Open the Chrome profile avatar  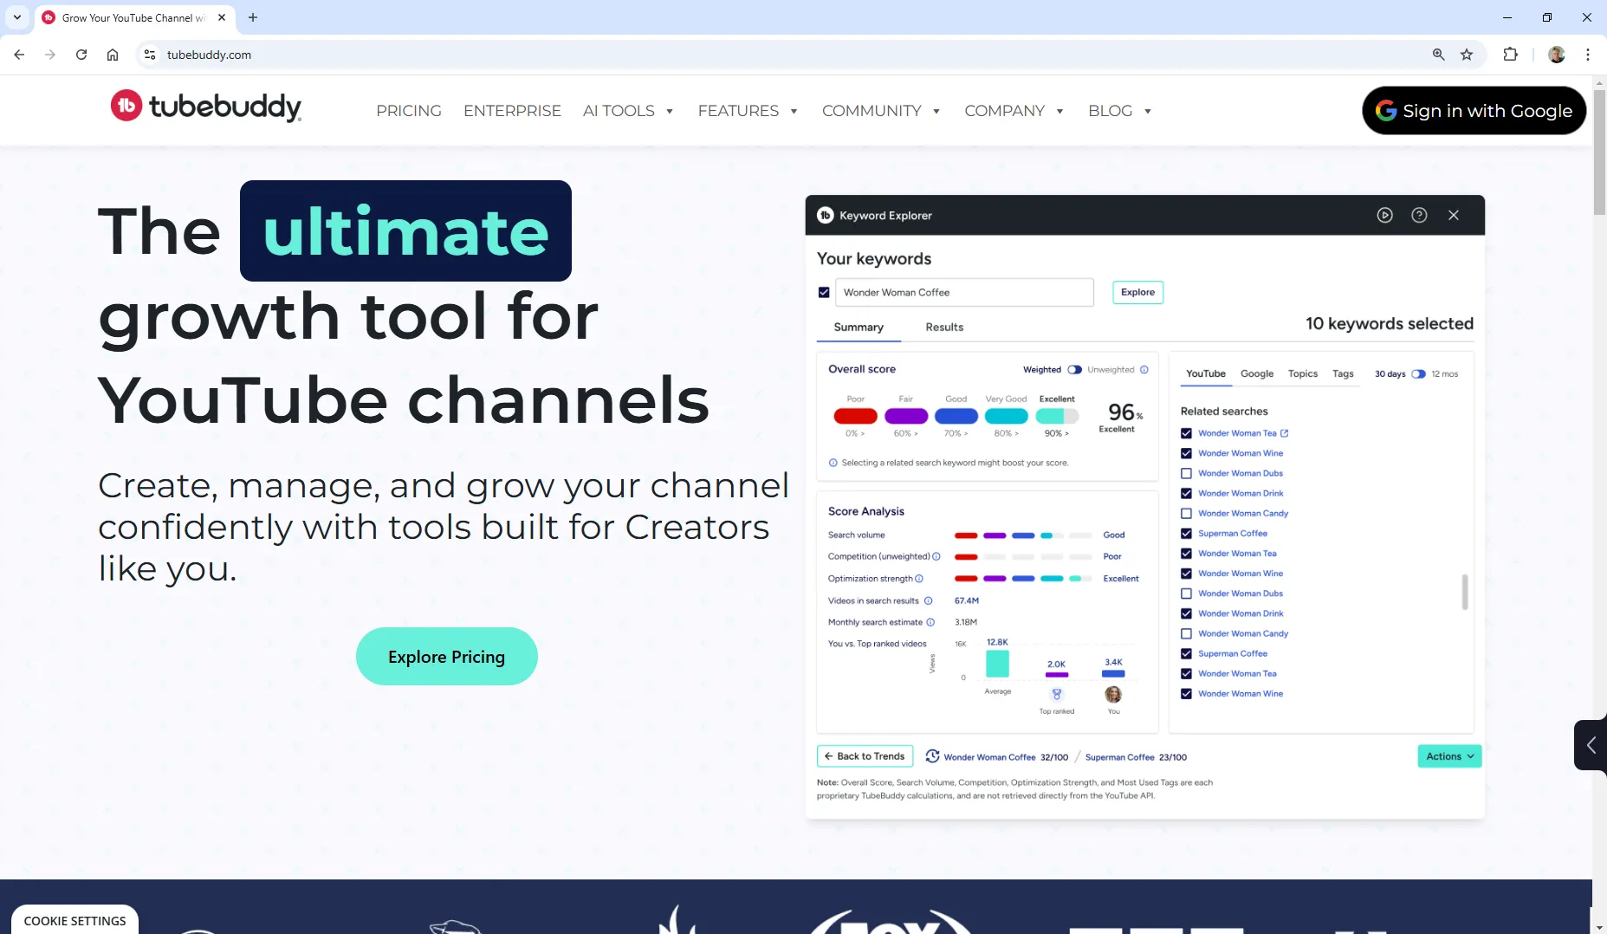1557,55
